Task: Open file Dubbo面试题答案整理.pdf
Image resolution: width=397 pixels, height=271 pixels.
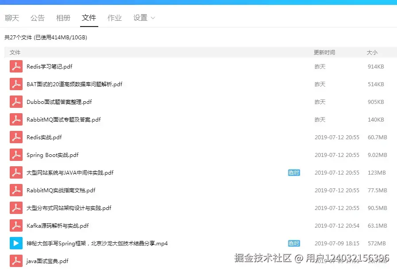Action: 59,102
